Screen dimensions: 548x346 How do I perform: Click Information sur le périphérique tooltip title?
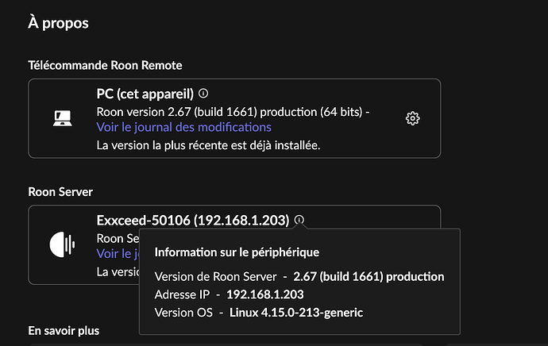coord(237,252)
